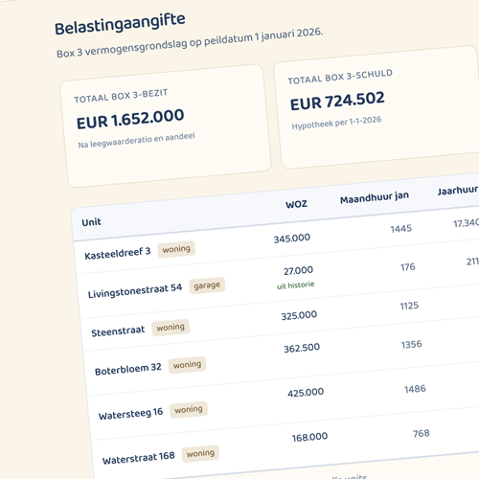
Task: Click monthly rent 1356
Action: pos(412,345)
